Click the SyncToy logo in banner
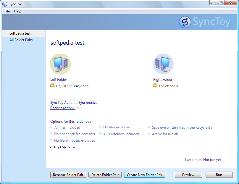The height and width of the screenshot is (184, 239). (204, 22)
